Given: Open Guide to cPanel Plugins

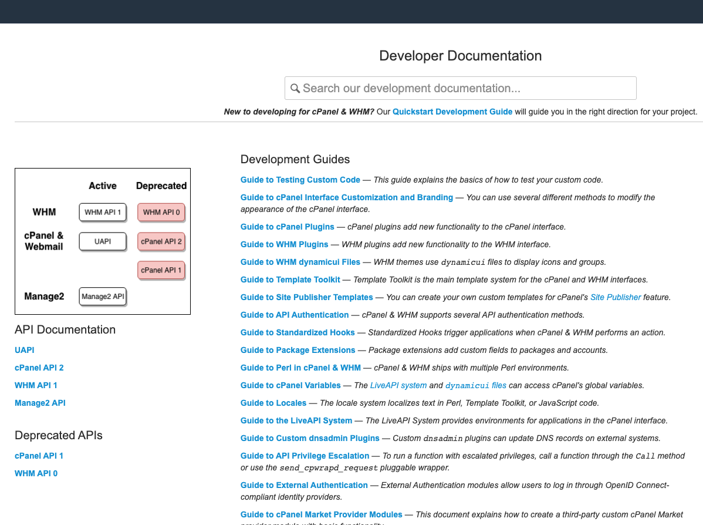Looking at the screenshot, I should [287, 227].
